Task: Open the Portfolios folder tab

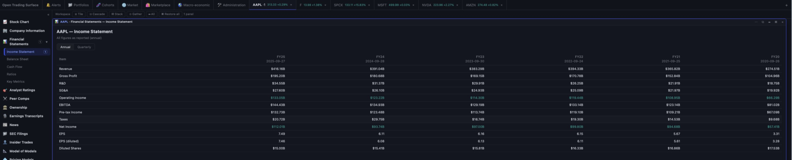Action: [78, 5]
